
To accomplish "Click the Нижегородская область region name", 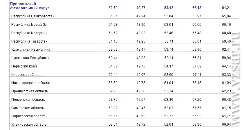I will coord(31,83).
